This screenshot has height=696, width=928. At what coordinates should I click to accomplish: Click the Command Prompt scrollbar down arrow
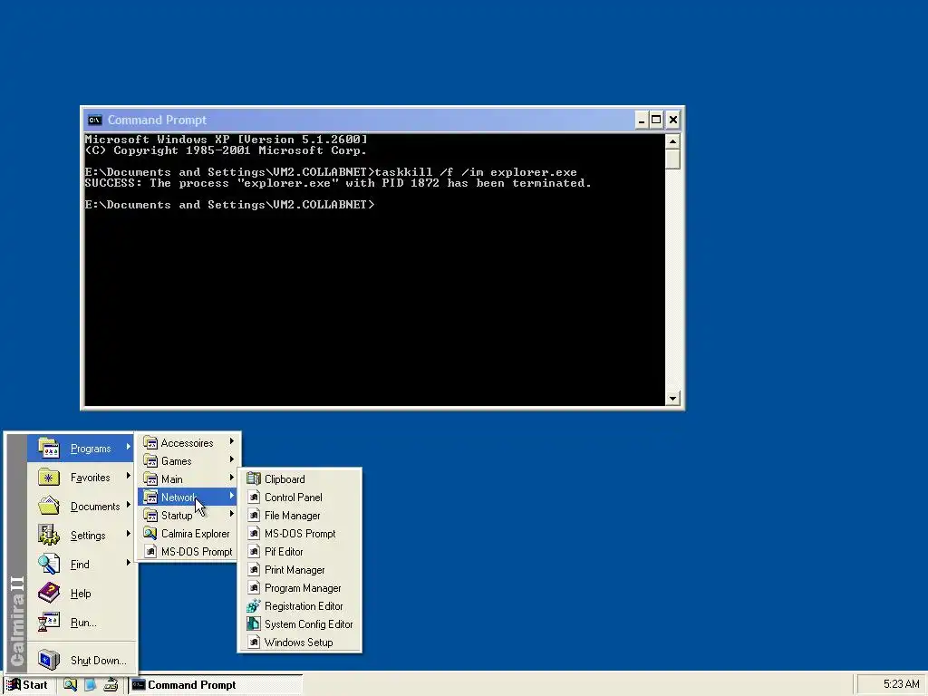click(x=672, y=399)
